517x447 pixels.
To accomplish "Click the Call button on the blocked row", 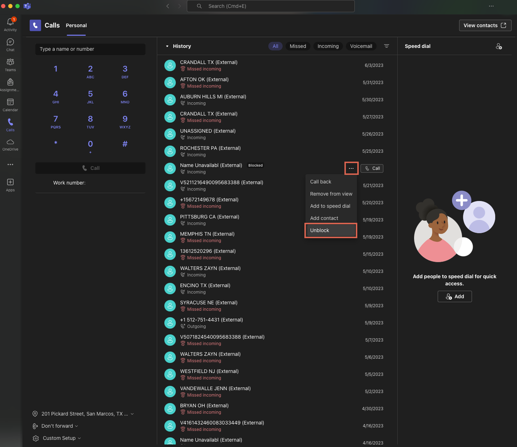I will 372,168.
